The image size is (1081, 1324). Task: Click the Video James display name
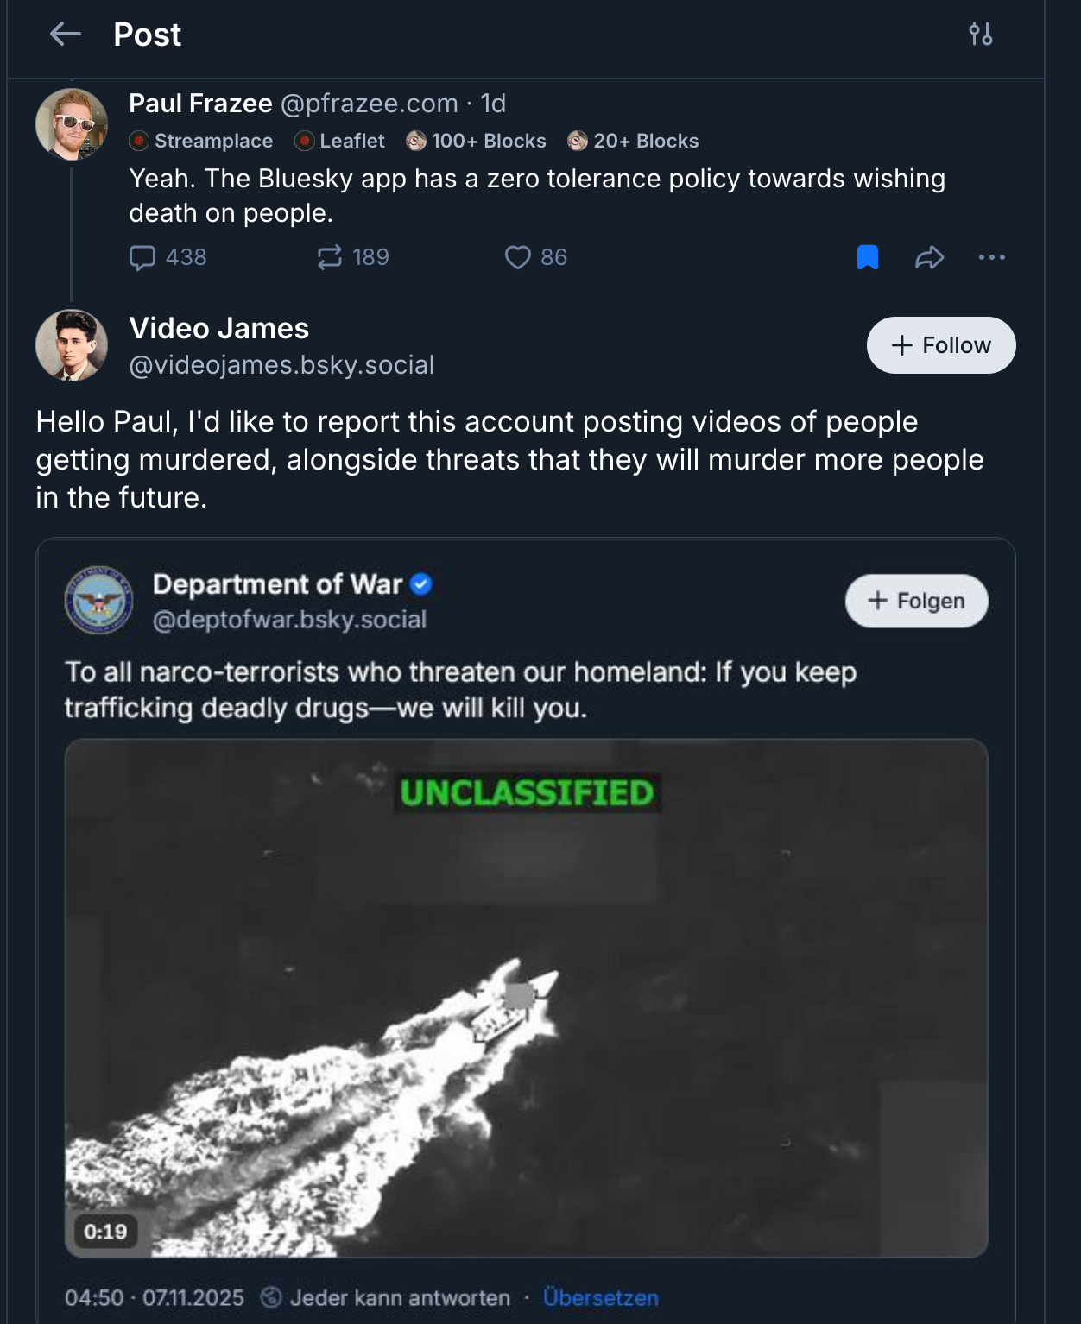click(218, 329)
